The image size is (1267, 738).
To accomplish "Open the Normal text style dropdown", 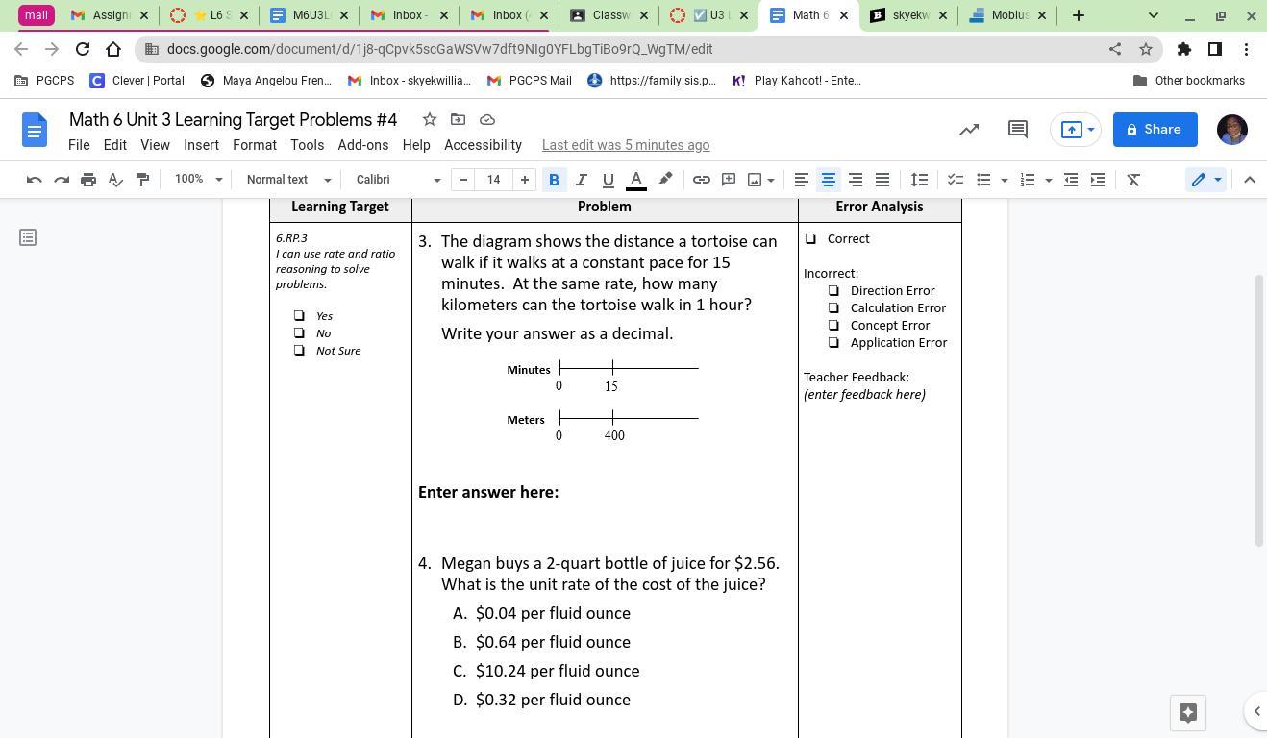I will pos(287,180).
